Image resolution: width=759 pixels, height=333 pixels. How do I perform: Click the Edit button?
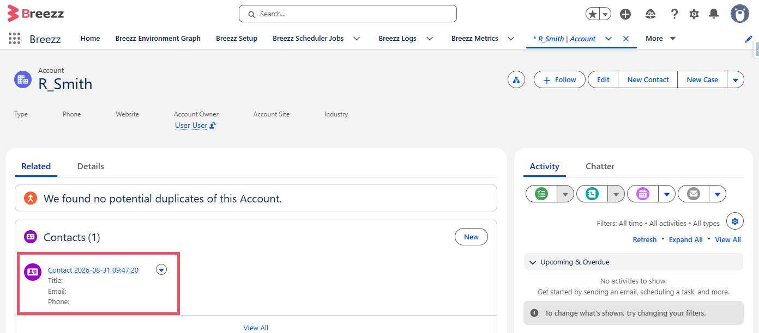coord(603,79)
